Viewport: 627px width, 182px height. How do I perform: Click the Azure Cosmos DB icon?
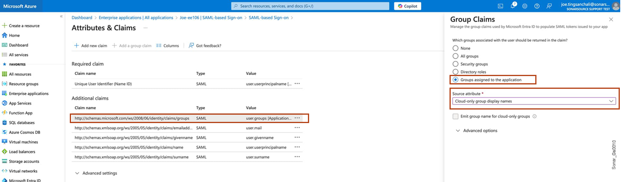coord(5,132)
